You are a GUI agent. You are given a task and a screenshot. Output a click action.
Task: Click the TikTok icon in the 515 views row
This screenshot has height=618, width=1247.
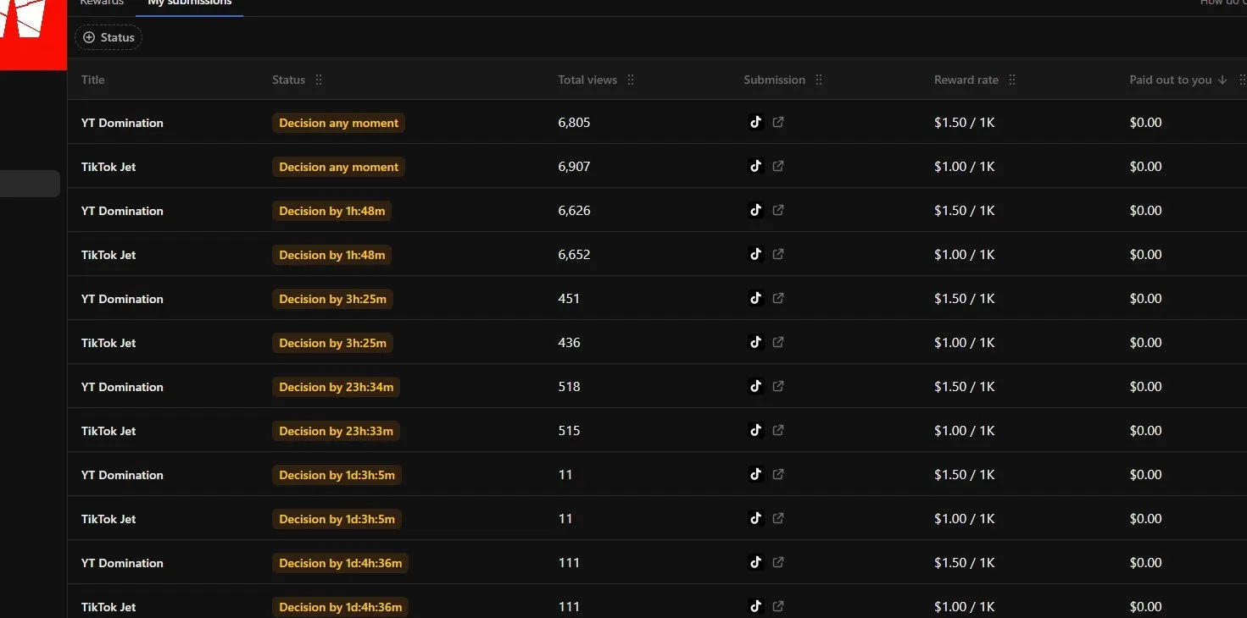tap(756, 430)
